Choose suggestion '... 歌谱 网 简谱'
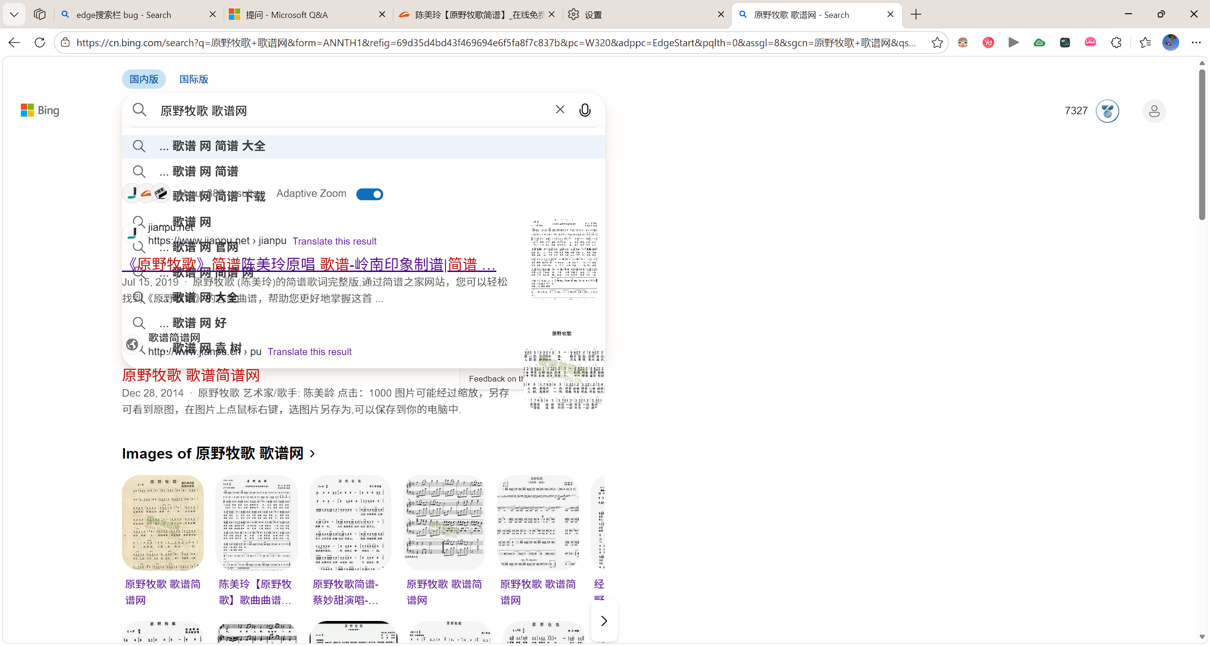 click(x=363, y=171)
